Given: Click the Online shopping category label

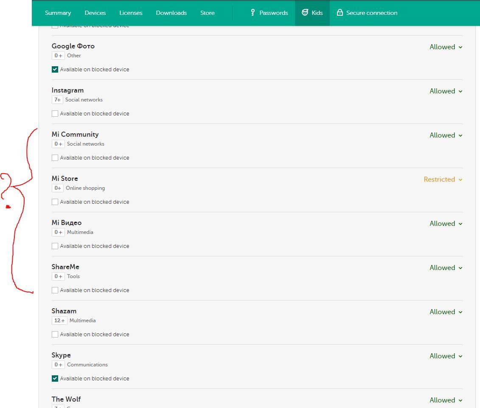Looking at the screenshot, I should coord(85,188).
